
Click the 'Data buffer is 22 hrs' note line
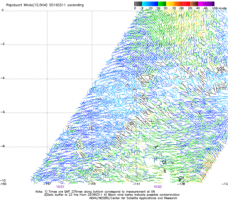tap(112, 195)
